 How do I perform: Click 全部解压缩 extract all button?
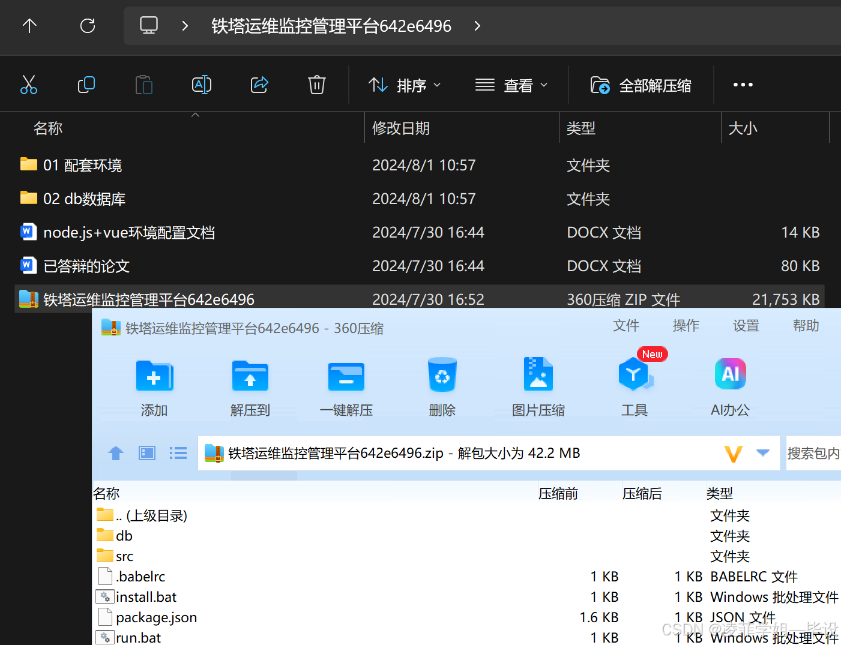click(x=641, y=85)
